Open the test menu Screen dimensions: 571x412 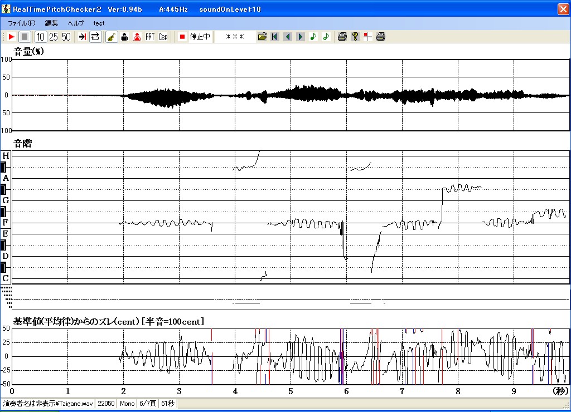pyautogui.click(x=99, y=23)
